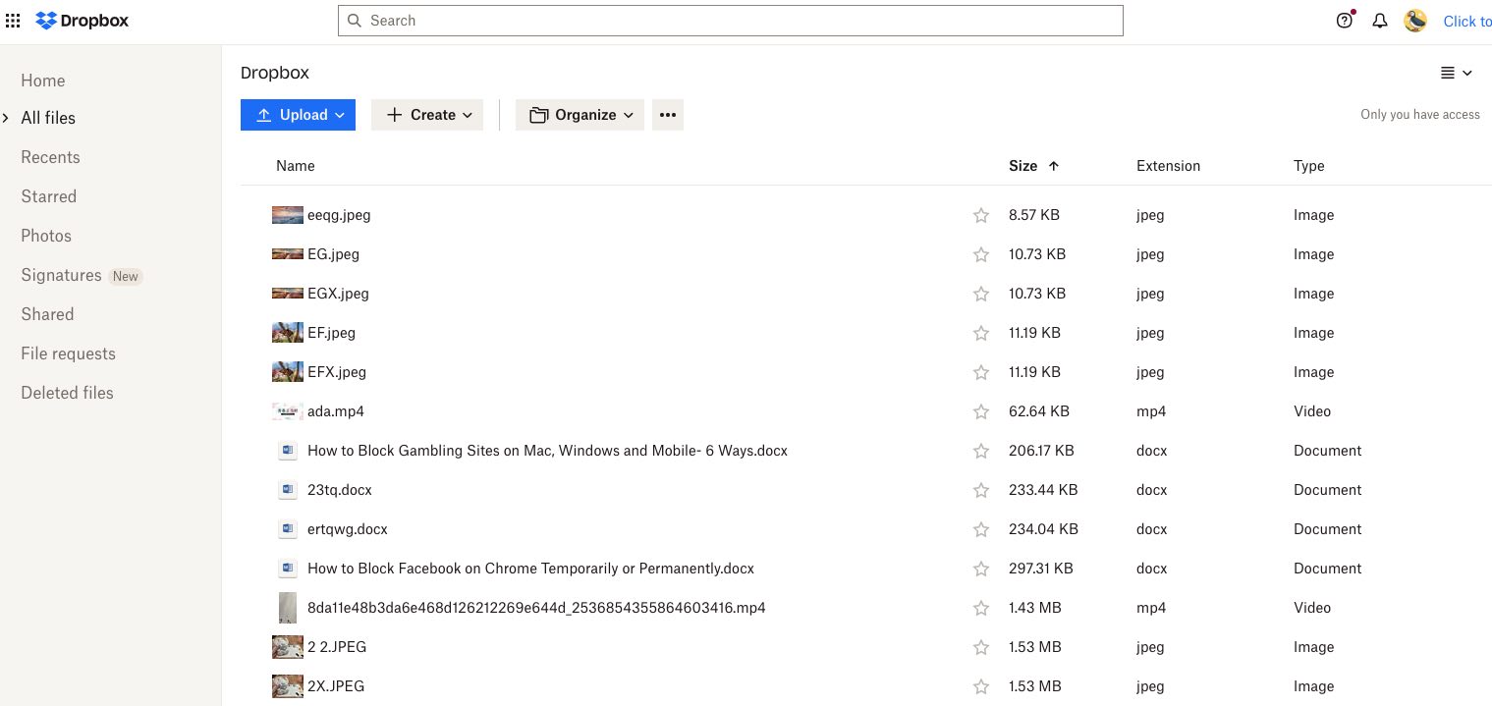
Task: Open the notifications bell
Action: (x=1380, y=21)
